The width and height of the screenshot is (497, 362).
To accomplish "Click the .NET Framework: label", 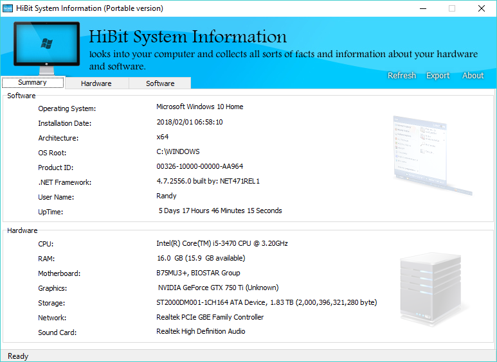I will [65, 182].
